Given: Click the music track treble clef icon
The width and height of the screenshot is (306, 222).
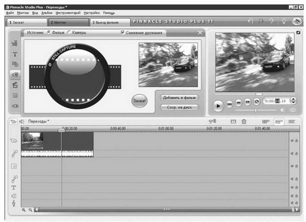Looking at the screenshot, I should 14,203.
